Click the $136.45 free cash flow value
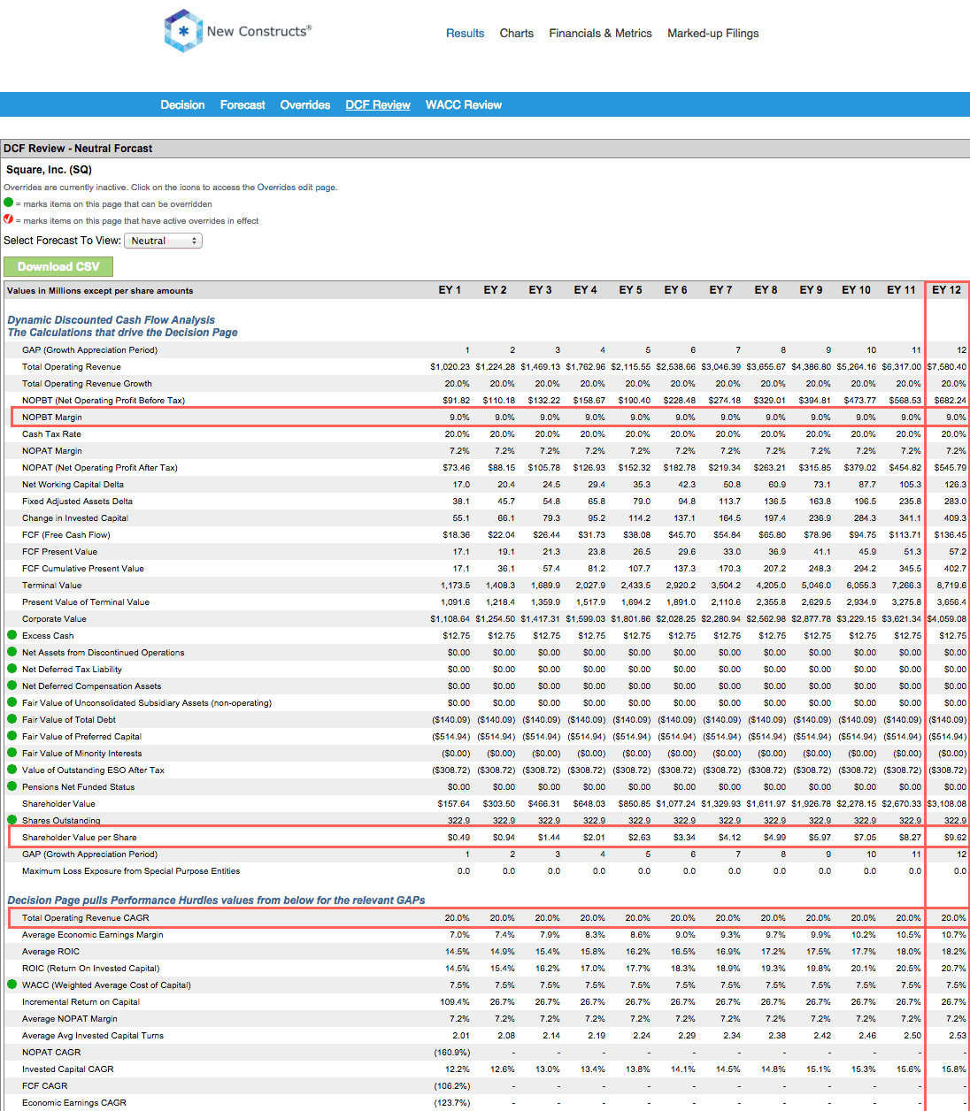Screen dimensions: 970x1111 [951, 535]
